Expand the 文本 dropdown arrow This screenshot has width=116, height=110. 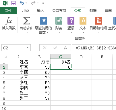pos(83,32)
